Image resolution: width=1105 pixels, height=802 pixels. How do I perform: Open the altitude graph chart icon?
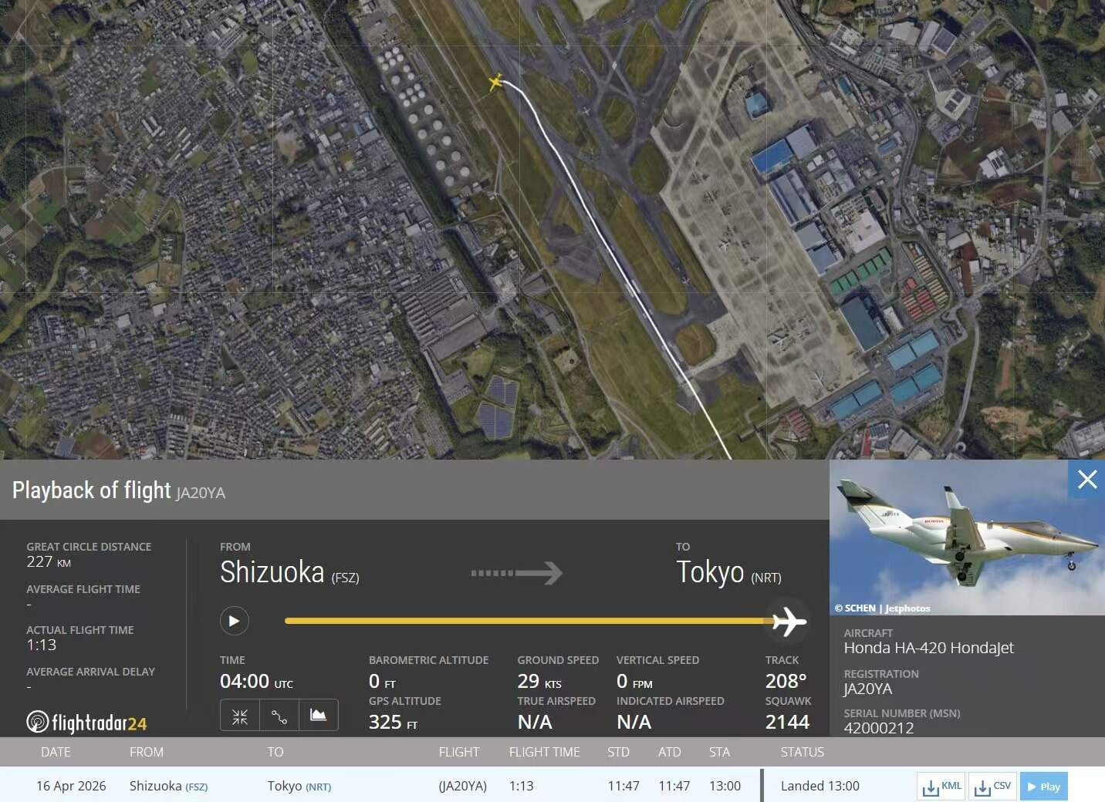tap(318, 716)
